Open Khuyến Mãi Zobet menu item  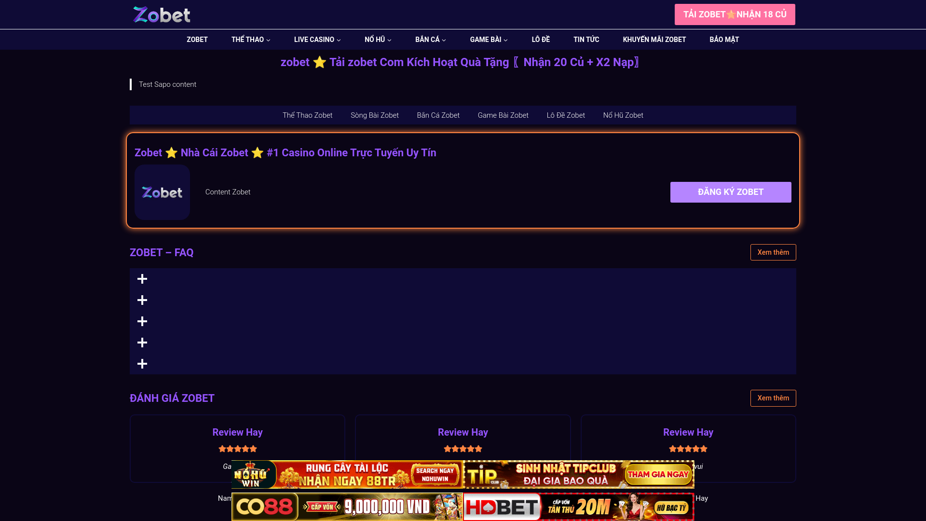[x=654, y=40]
